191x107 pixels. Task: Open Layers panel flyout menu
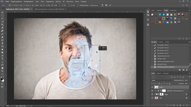click(190, 73)
